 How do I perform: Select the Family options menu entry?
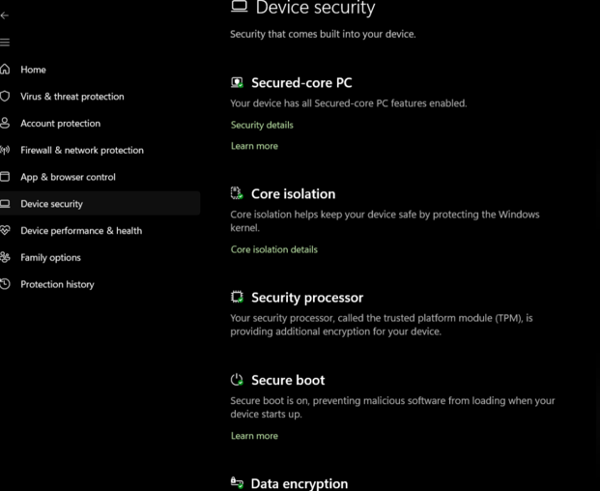click(x=50, y=257)
